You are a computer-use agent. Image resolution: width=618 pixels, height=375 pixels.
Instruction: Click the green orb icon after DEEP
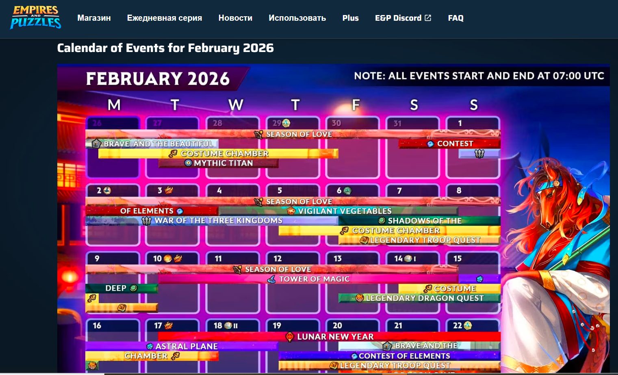click(x=133, y=288)
